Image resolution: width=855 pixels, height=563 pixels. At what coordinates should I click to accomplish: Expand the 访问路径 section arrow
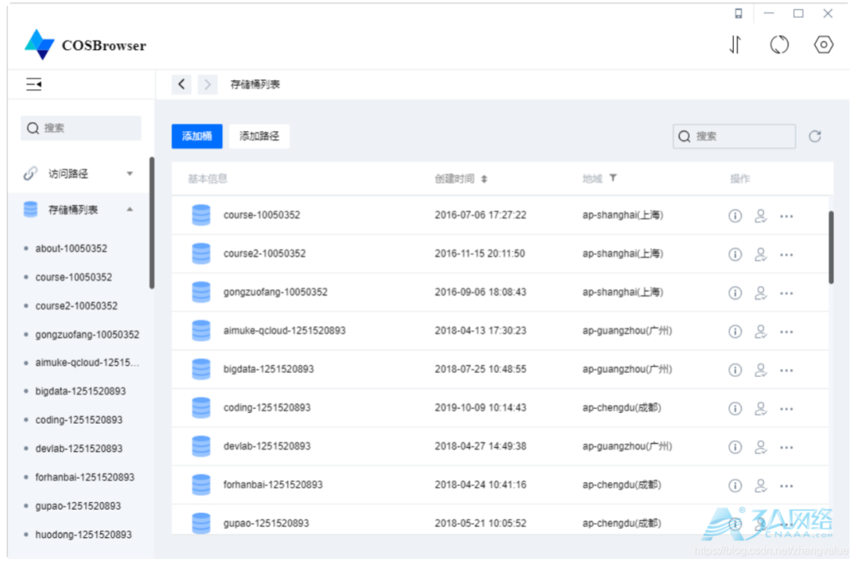129,173
